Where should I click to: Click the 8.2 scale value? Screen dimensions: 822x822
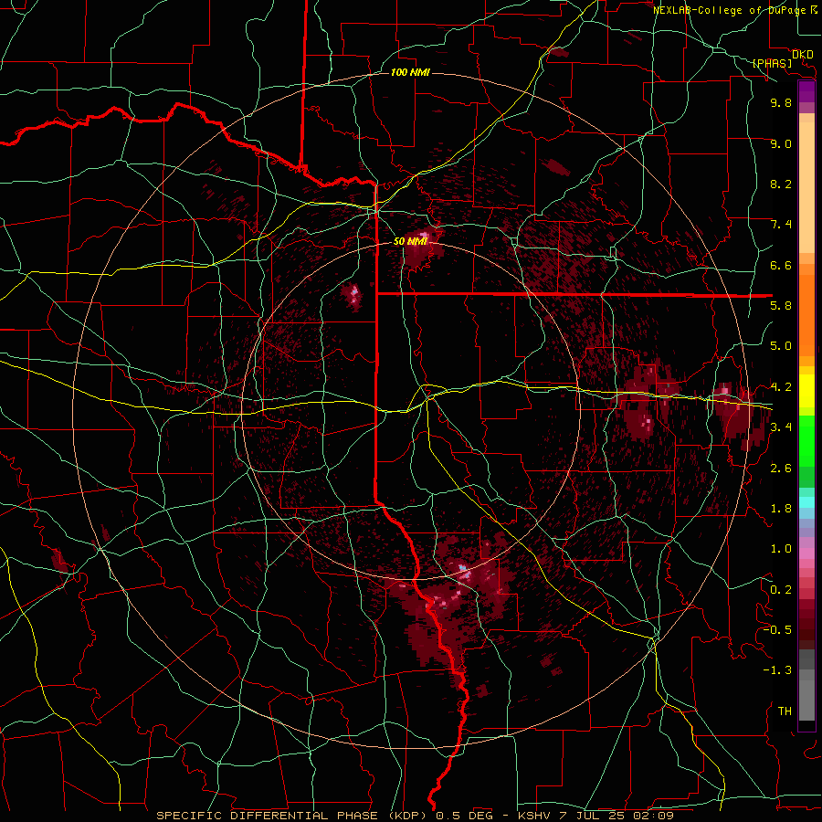(x=781, y=184)
